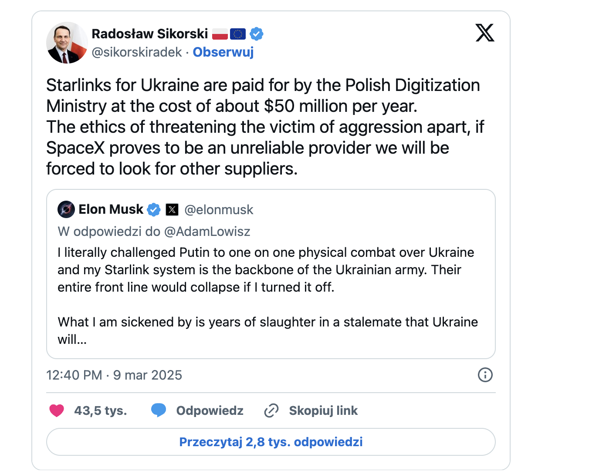Open the 12:40 PM · 9 mar 2025 timestamp
Image resolution: width=589 pixels, height=471 pixels.
(114, 375)
